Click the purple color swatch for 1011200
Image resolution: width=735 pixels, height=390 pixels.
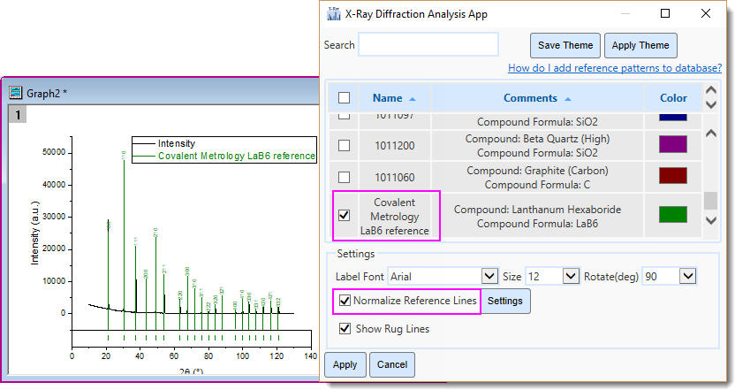pyautogui.click(x=672, y=144)
